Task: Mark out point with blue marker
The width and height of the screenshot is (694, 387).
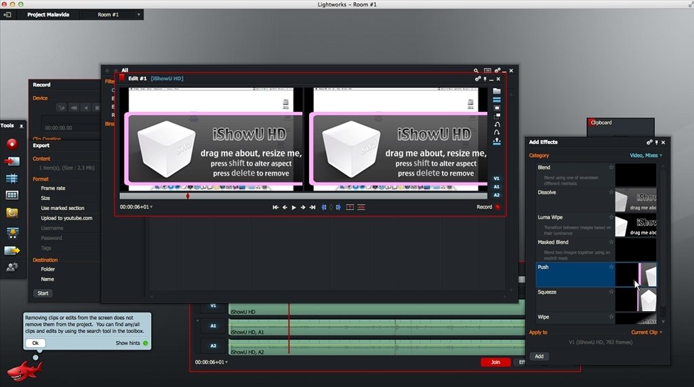Action: click(338, 207)
